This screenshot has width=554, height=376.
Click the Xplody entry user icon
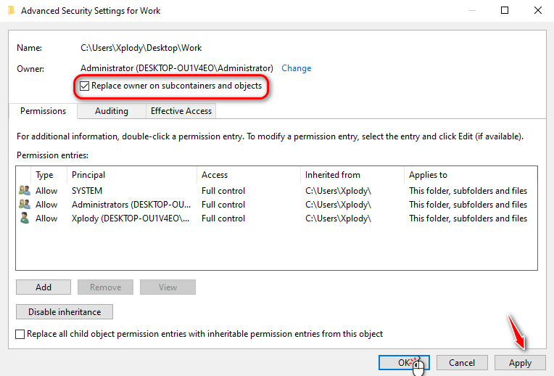[25, 218]
